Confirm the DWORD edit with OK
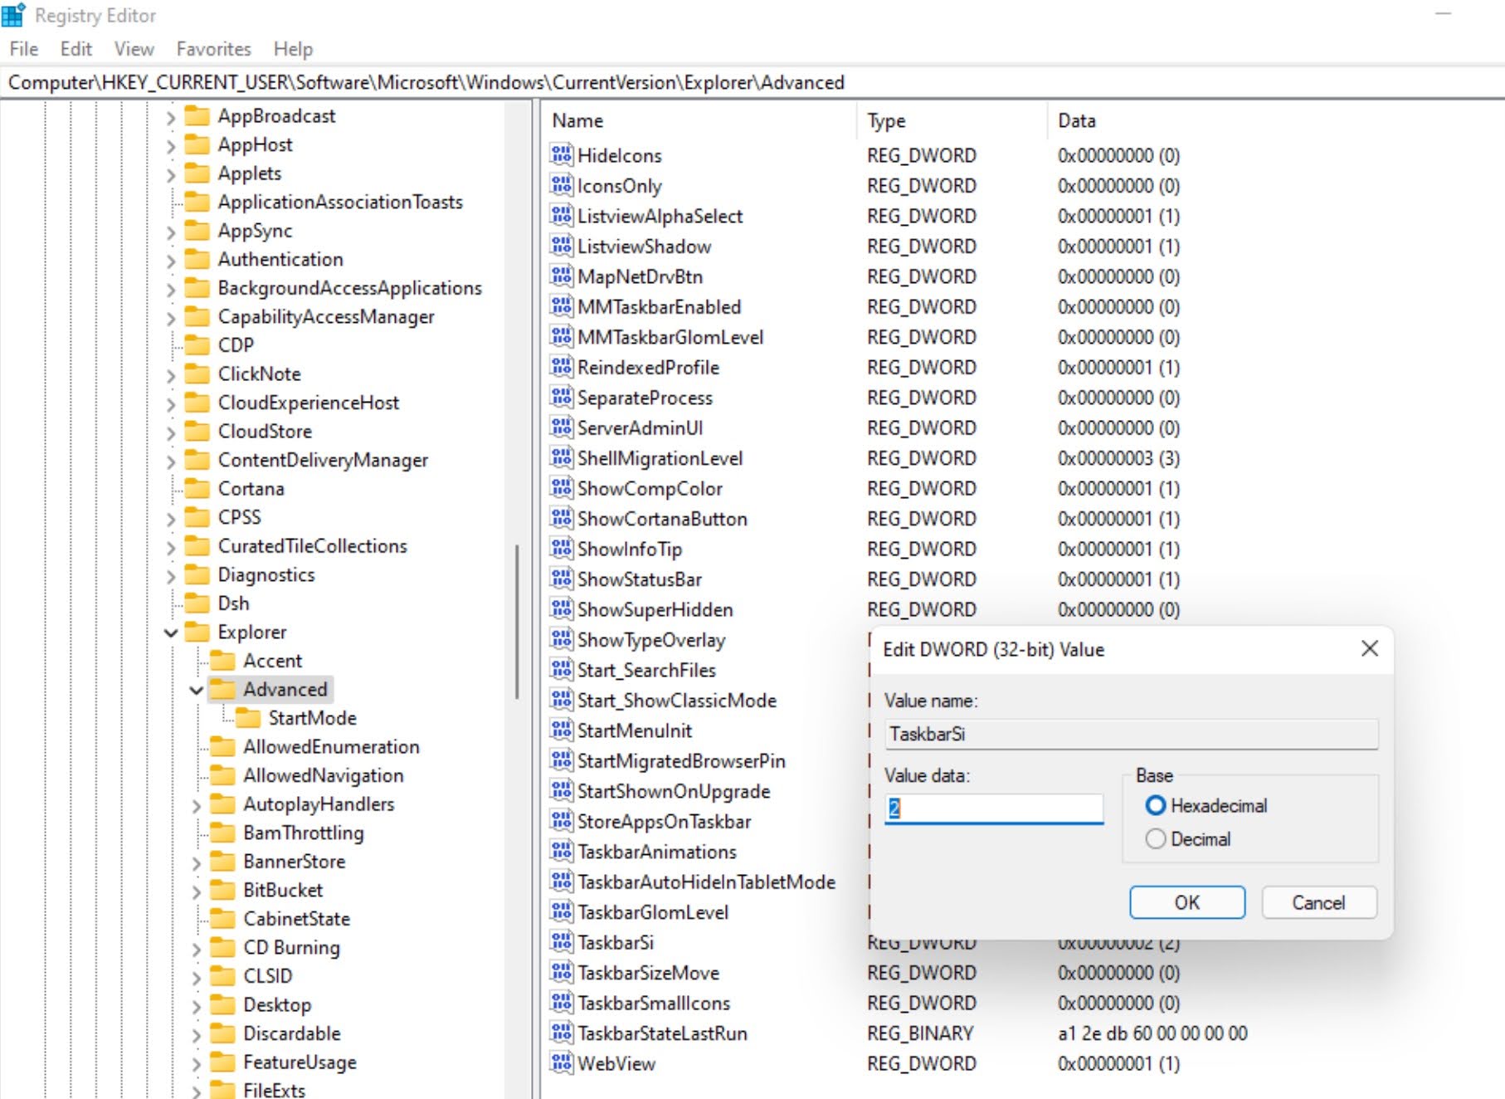Viewport: 1505px width, 1099px height. pyautogui.click(x=1186, y=902)
